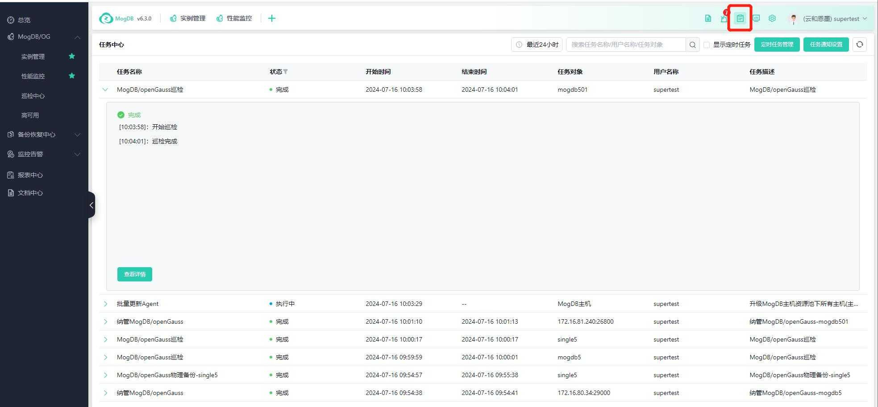Switch to the 性能监控 top tab
878x407 pixels.
click(x=234, y=18)
